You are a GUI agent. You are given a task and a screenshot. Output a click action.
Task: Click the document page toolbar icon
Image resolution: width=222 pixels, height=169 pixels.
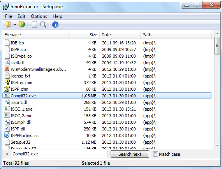34,25
